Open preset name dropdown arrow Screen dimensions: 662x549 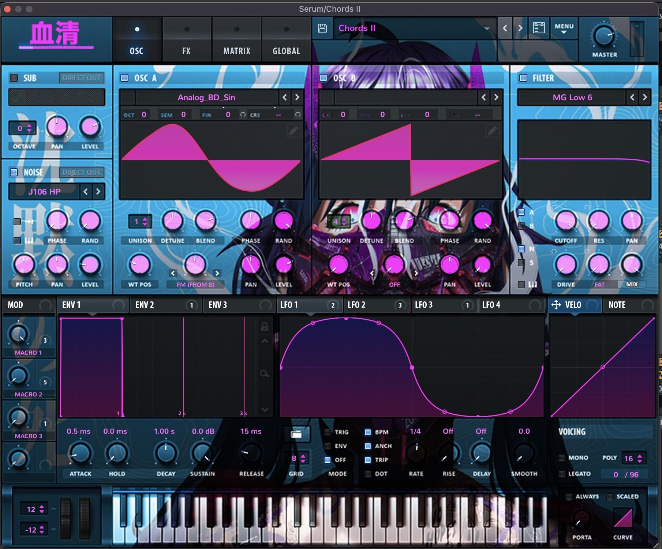coord(487,28)
